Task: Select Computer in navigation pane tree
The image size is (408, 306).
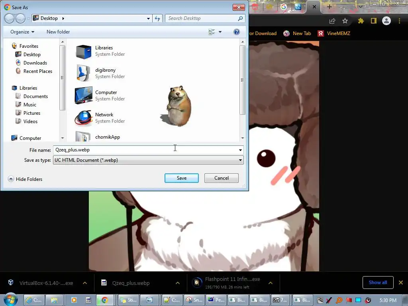Action: 30,138
